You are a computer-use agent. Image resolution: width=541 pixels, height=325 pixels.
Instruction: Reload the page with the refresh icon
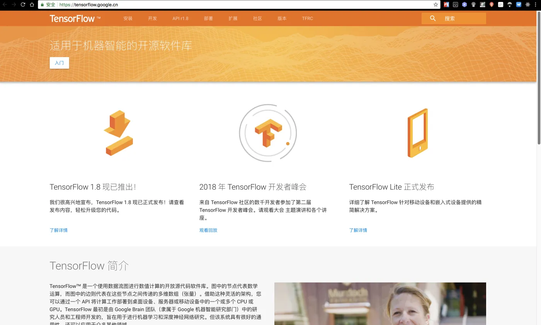click(x=23, y=5)
